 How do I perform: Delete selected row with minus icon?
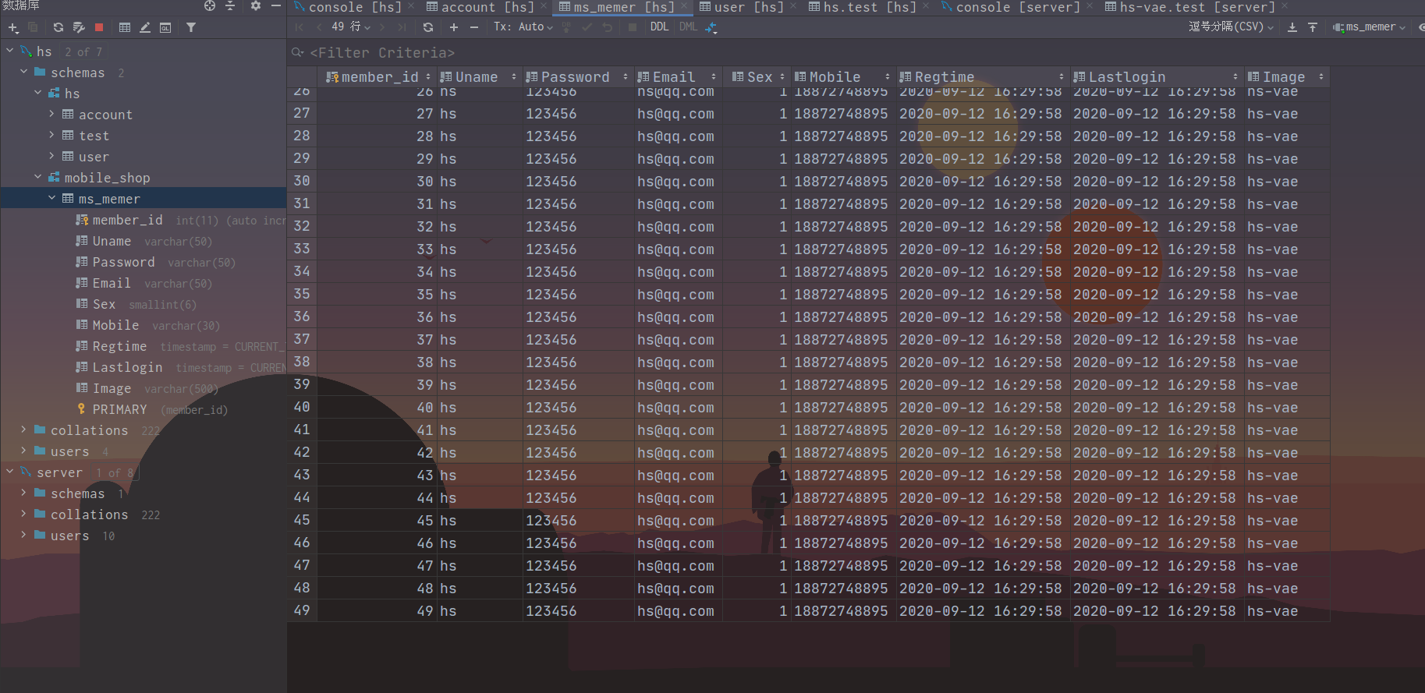tap(474, 27)
